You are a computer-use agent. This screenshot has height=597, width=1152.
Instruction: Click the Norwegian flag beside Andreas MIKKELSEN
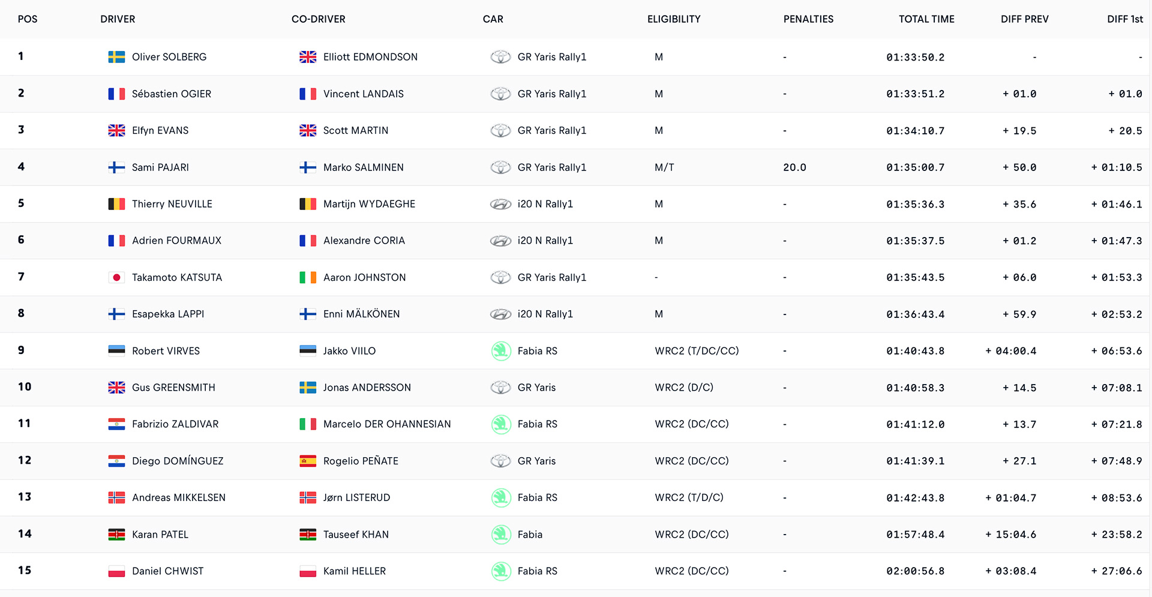tap(116, 497)
